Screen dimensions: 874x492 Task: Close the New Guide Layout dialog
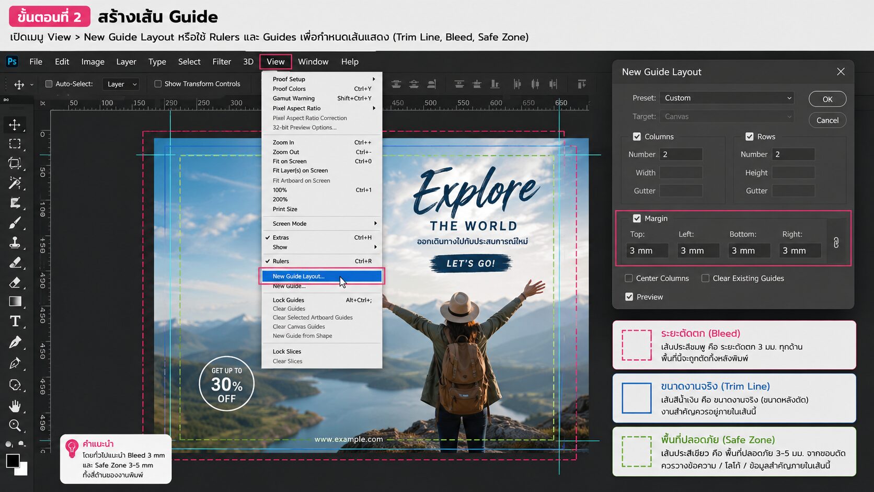coord(841,72)
